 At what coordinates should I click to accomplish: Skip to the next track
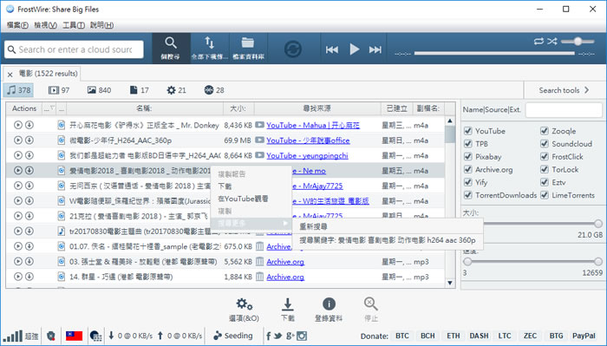click(x=375, y=49)
